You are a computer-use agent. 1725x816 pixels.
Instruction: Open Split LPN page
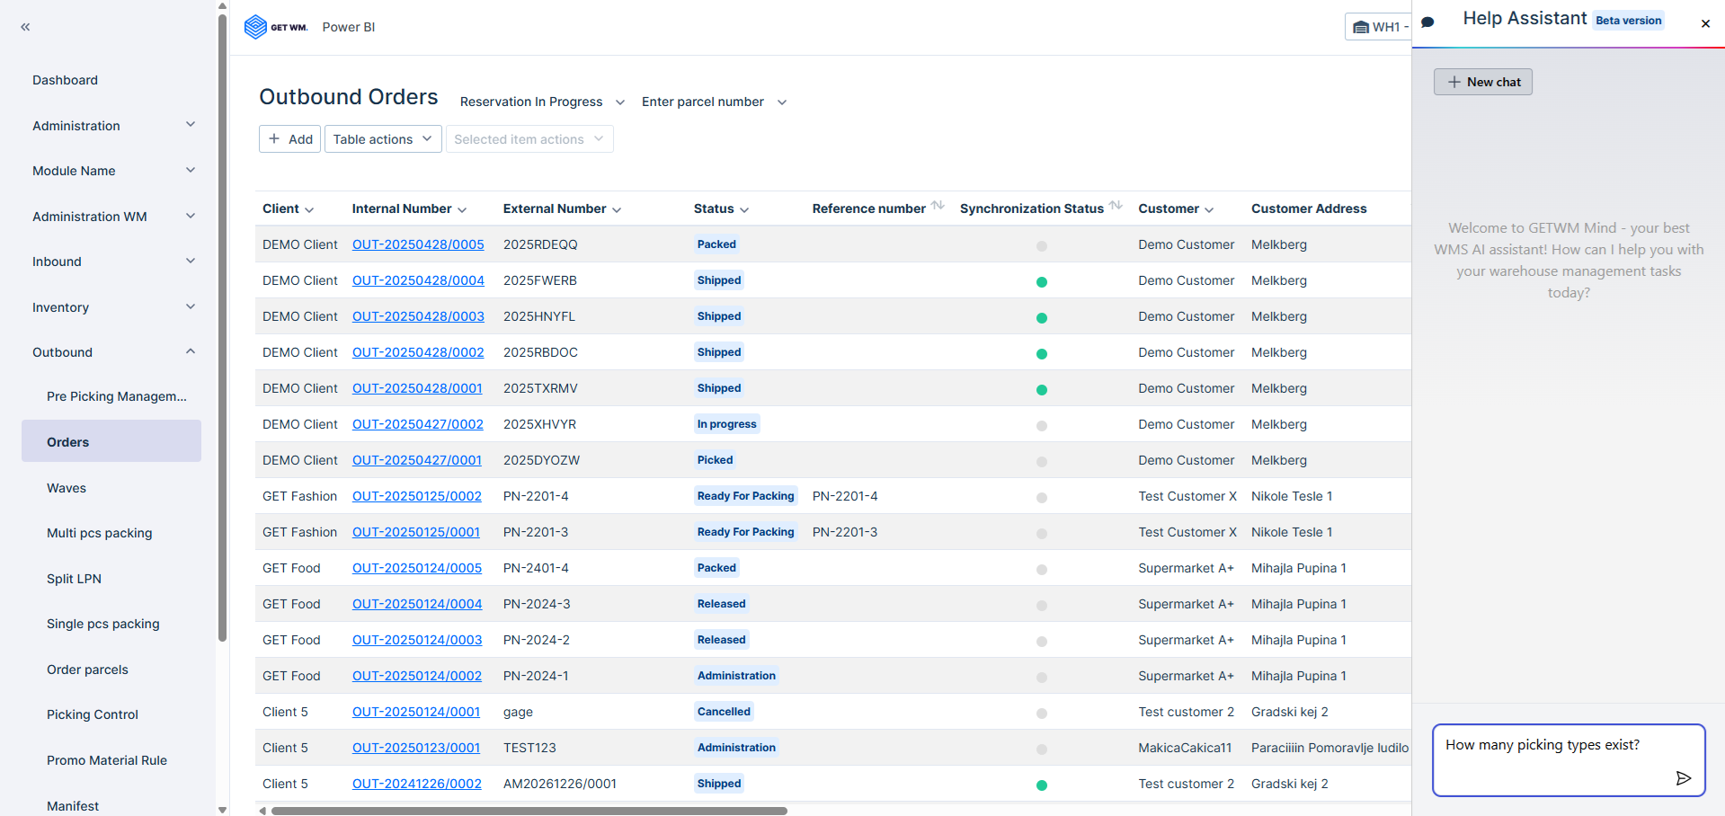[x=74, y=579]
